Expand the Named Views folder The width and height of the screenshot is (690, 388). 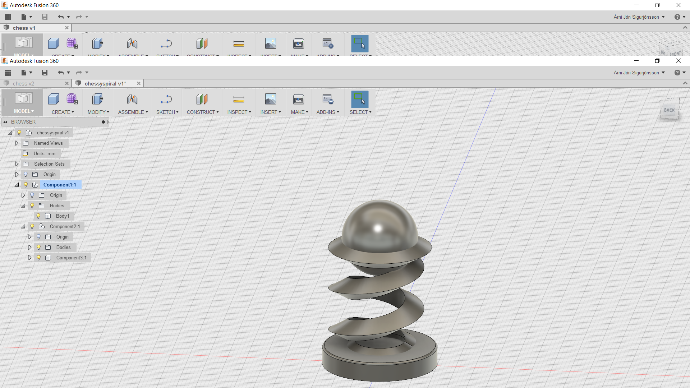click(17, 143)
